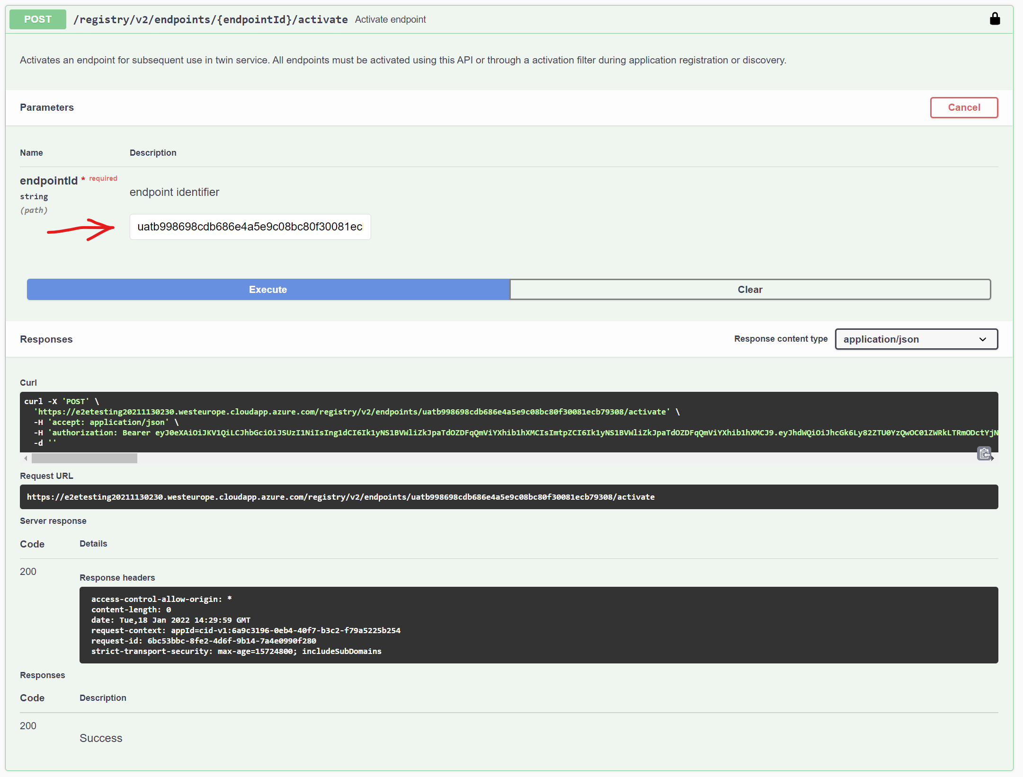Click the Curl command text area

[473, 422]
